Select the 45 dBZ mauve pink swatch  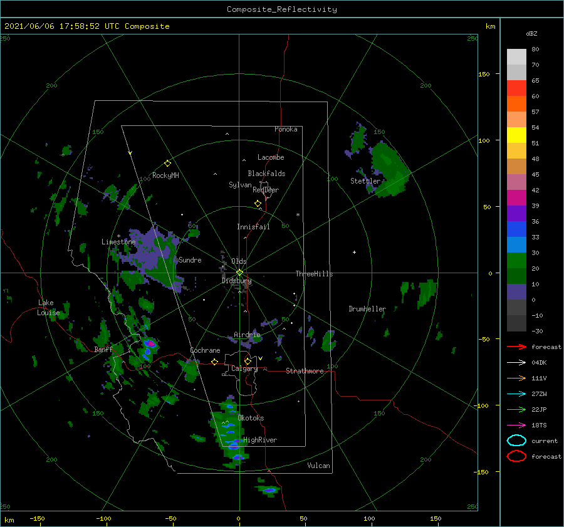click(516, 182)
